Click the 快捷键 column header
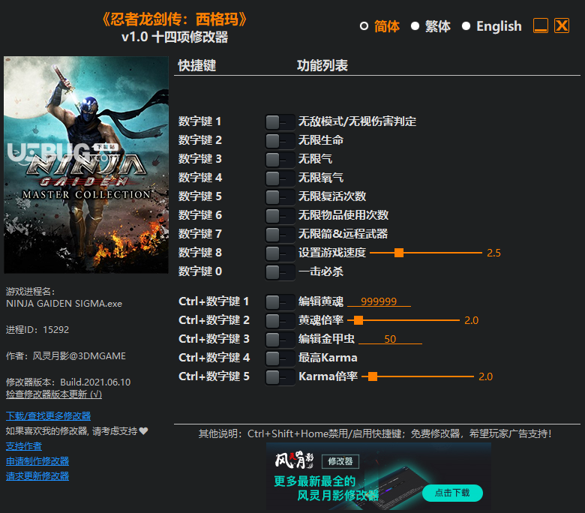 click(x=197, y=66)
